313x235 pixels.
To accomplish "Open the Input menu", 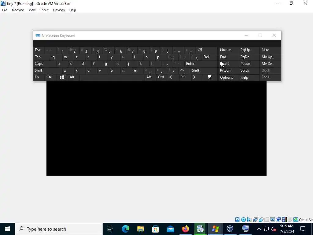I will [x=44, y=10].
